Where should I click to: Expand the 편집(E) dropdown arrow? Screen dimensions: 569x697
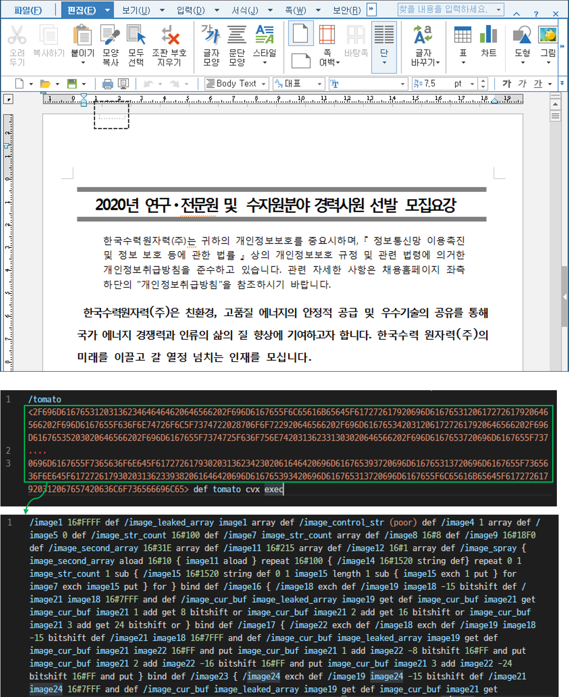108,10
